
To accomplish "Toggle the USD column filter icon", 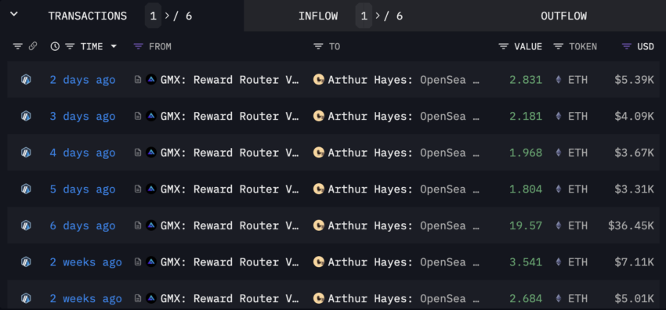I will 627,47.
